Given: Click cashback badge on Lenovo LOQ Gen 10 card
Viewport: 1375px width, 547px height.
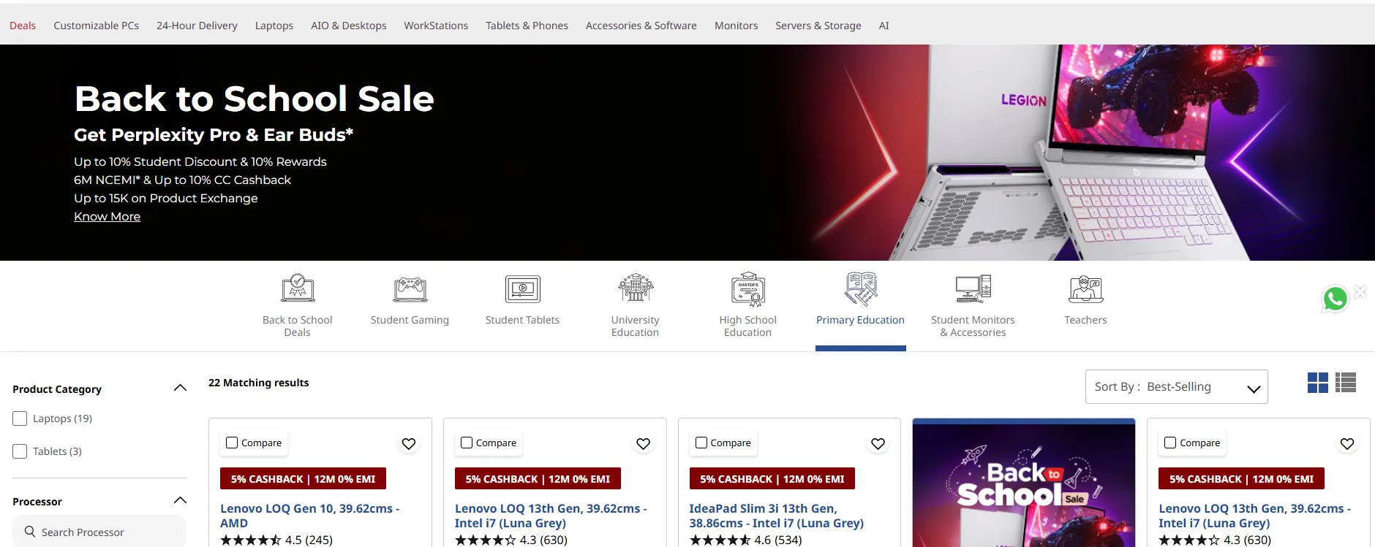Looking at the screenshot, I should (x=303, y=479).
